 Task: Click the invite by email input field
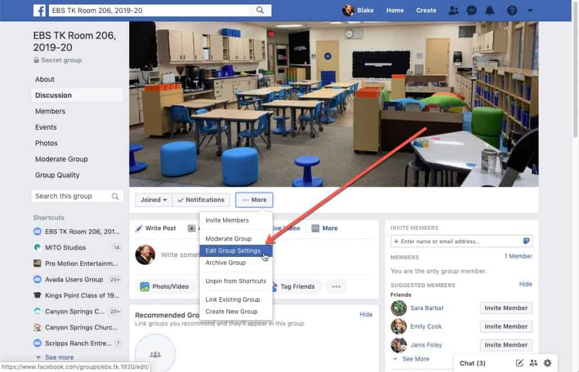pos(455,241)
